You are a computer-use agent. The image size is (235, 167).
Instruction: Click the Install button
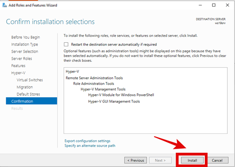point(192,160)
